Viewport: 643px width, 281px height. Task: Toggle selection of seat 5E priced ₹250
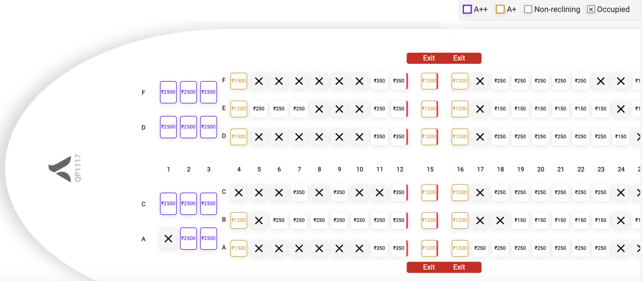click(259, 109)
